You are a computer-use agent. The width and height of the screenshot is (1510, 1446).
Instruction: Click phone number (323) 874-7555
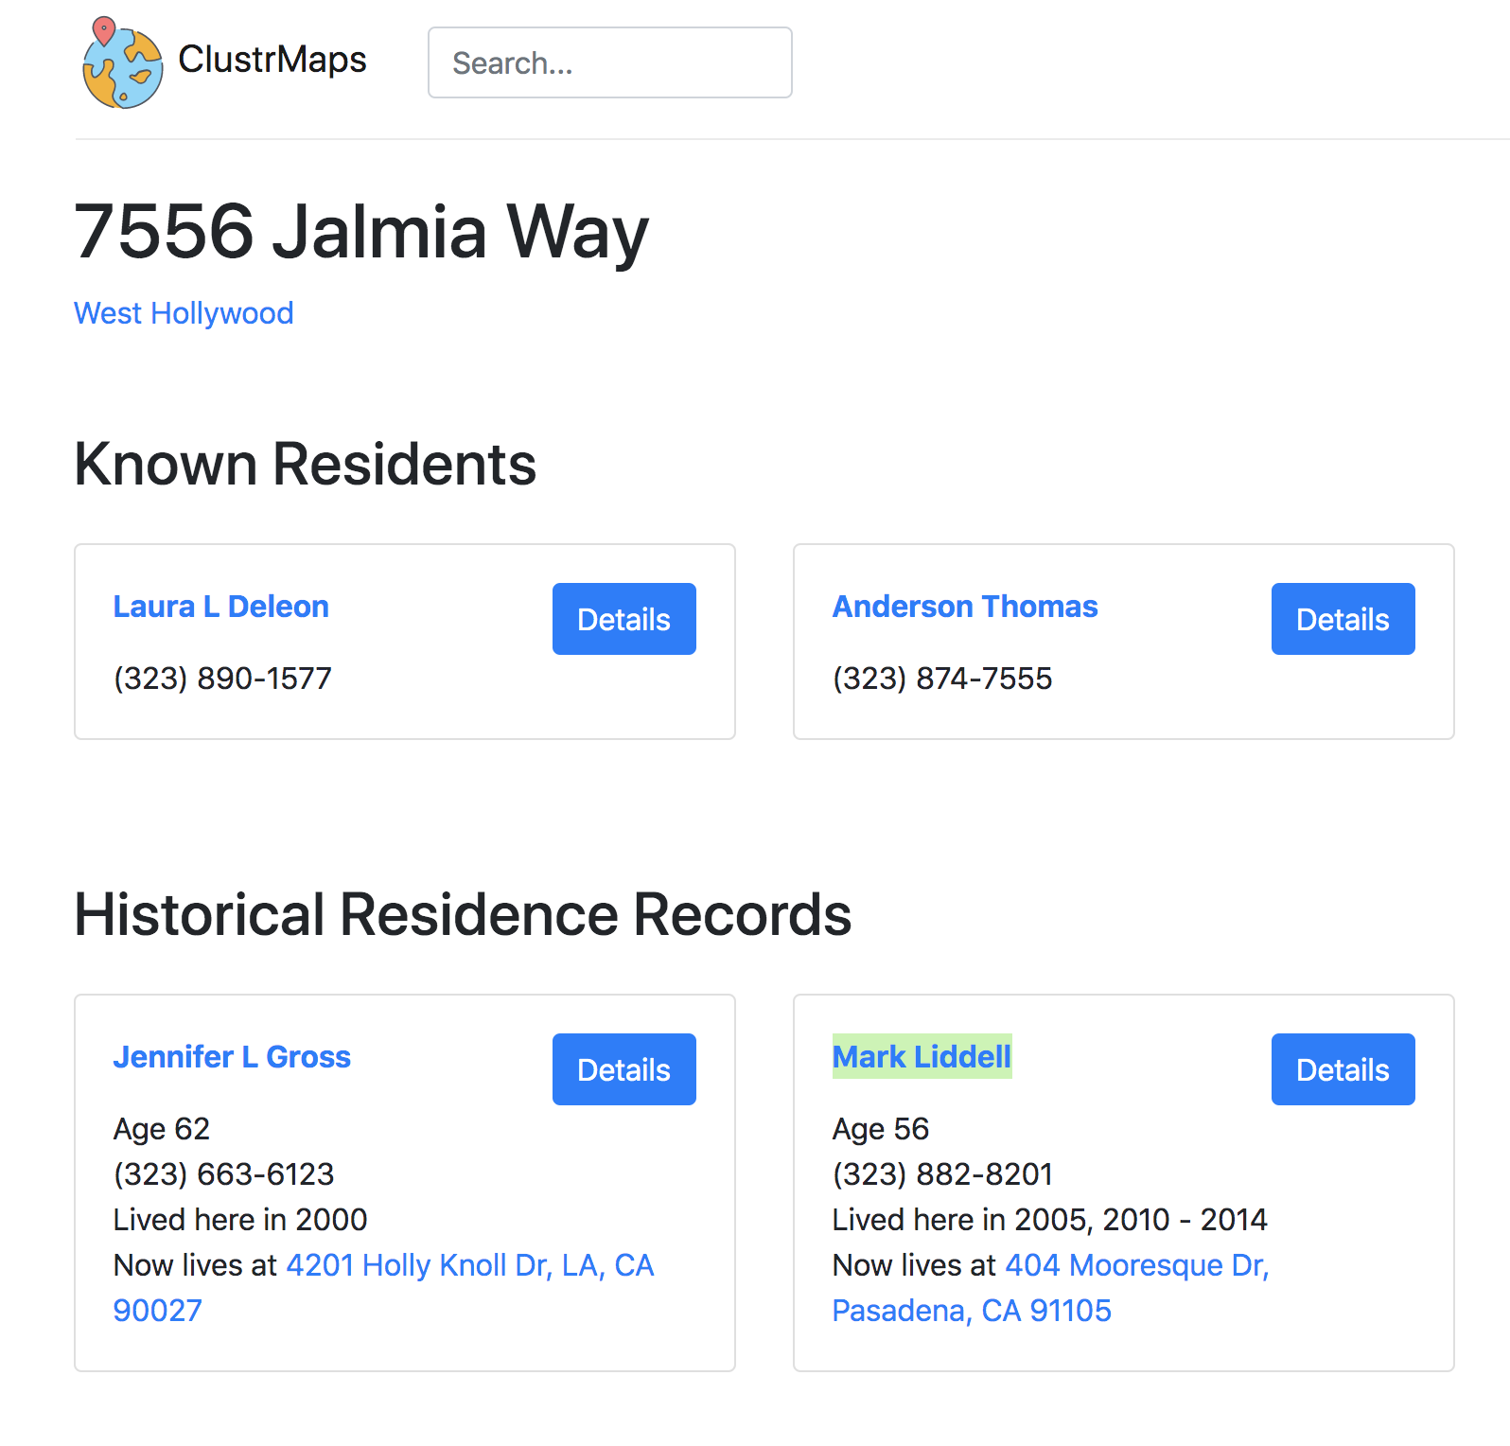click(x=941, y=679)
